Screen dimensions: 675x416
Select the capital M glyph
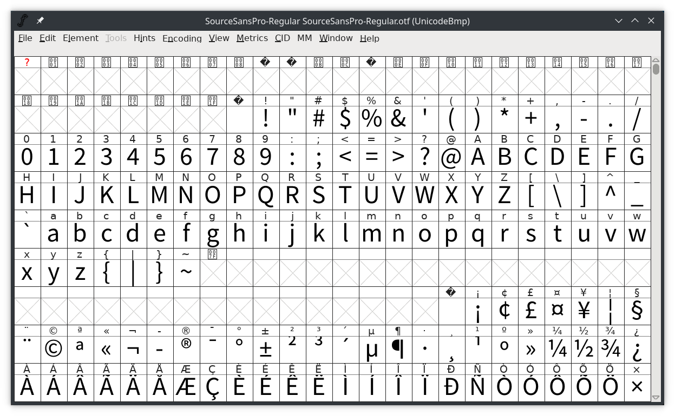tap(160, 196)
